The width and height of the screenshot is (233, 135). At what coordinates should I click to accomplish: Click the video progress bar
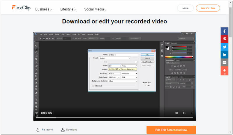pyautogui.click(x=114, y=117)
